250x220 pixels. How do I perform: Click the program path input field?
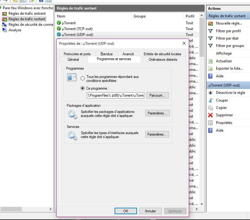(116, 95)
